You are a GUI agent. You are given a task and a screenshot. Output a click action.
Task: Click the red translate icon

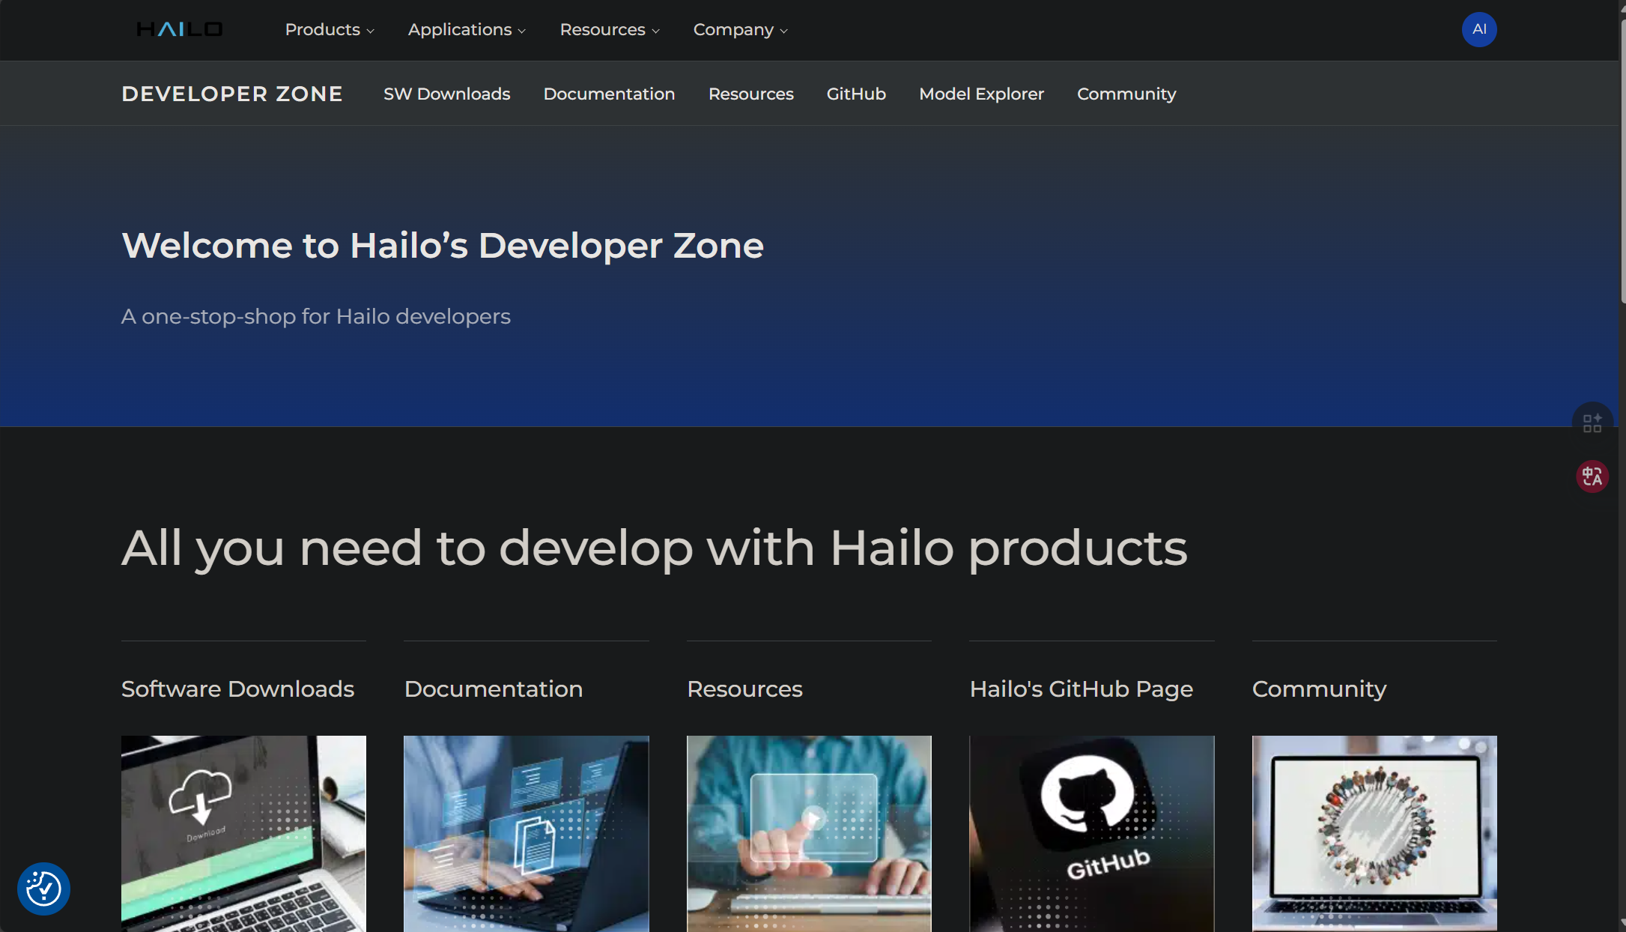tap(1592, 476)
